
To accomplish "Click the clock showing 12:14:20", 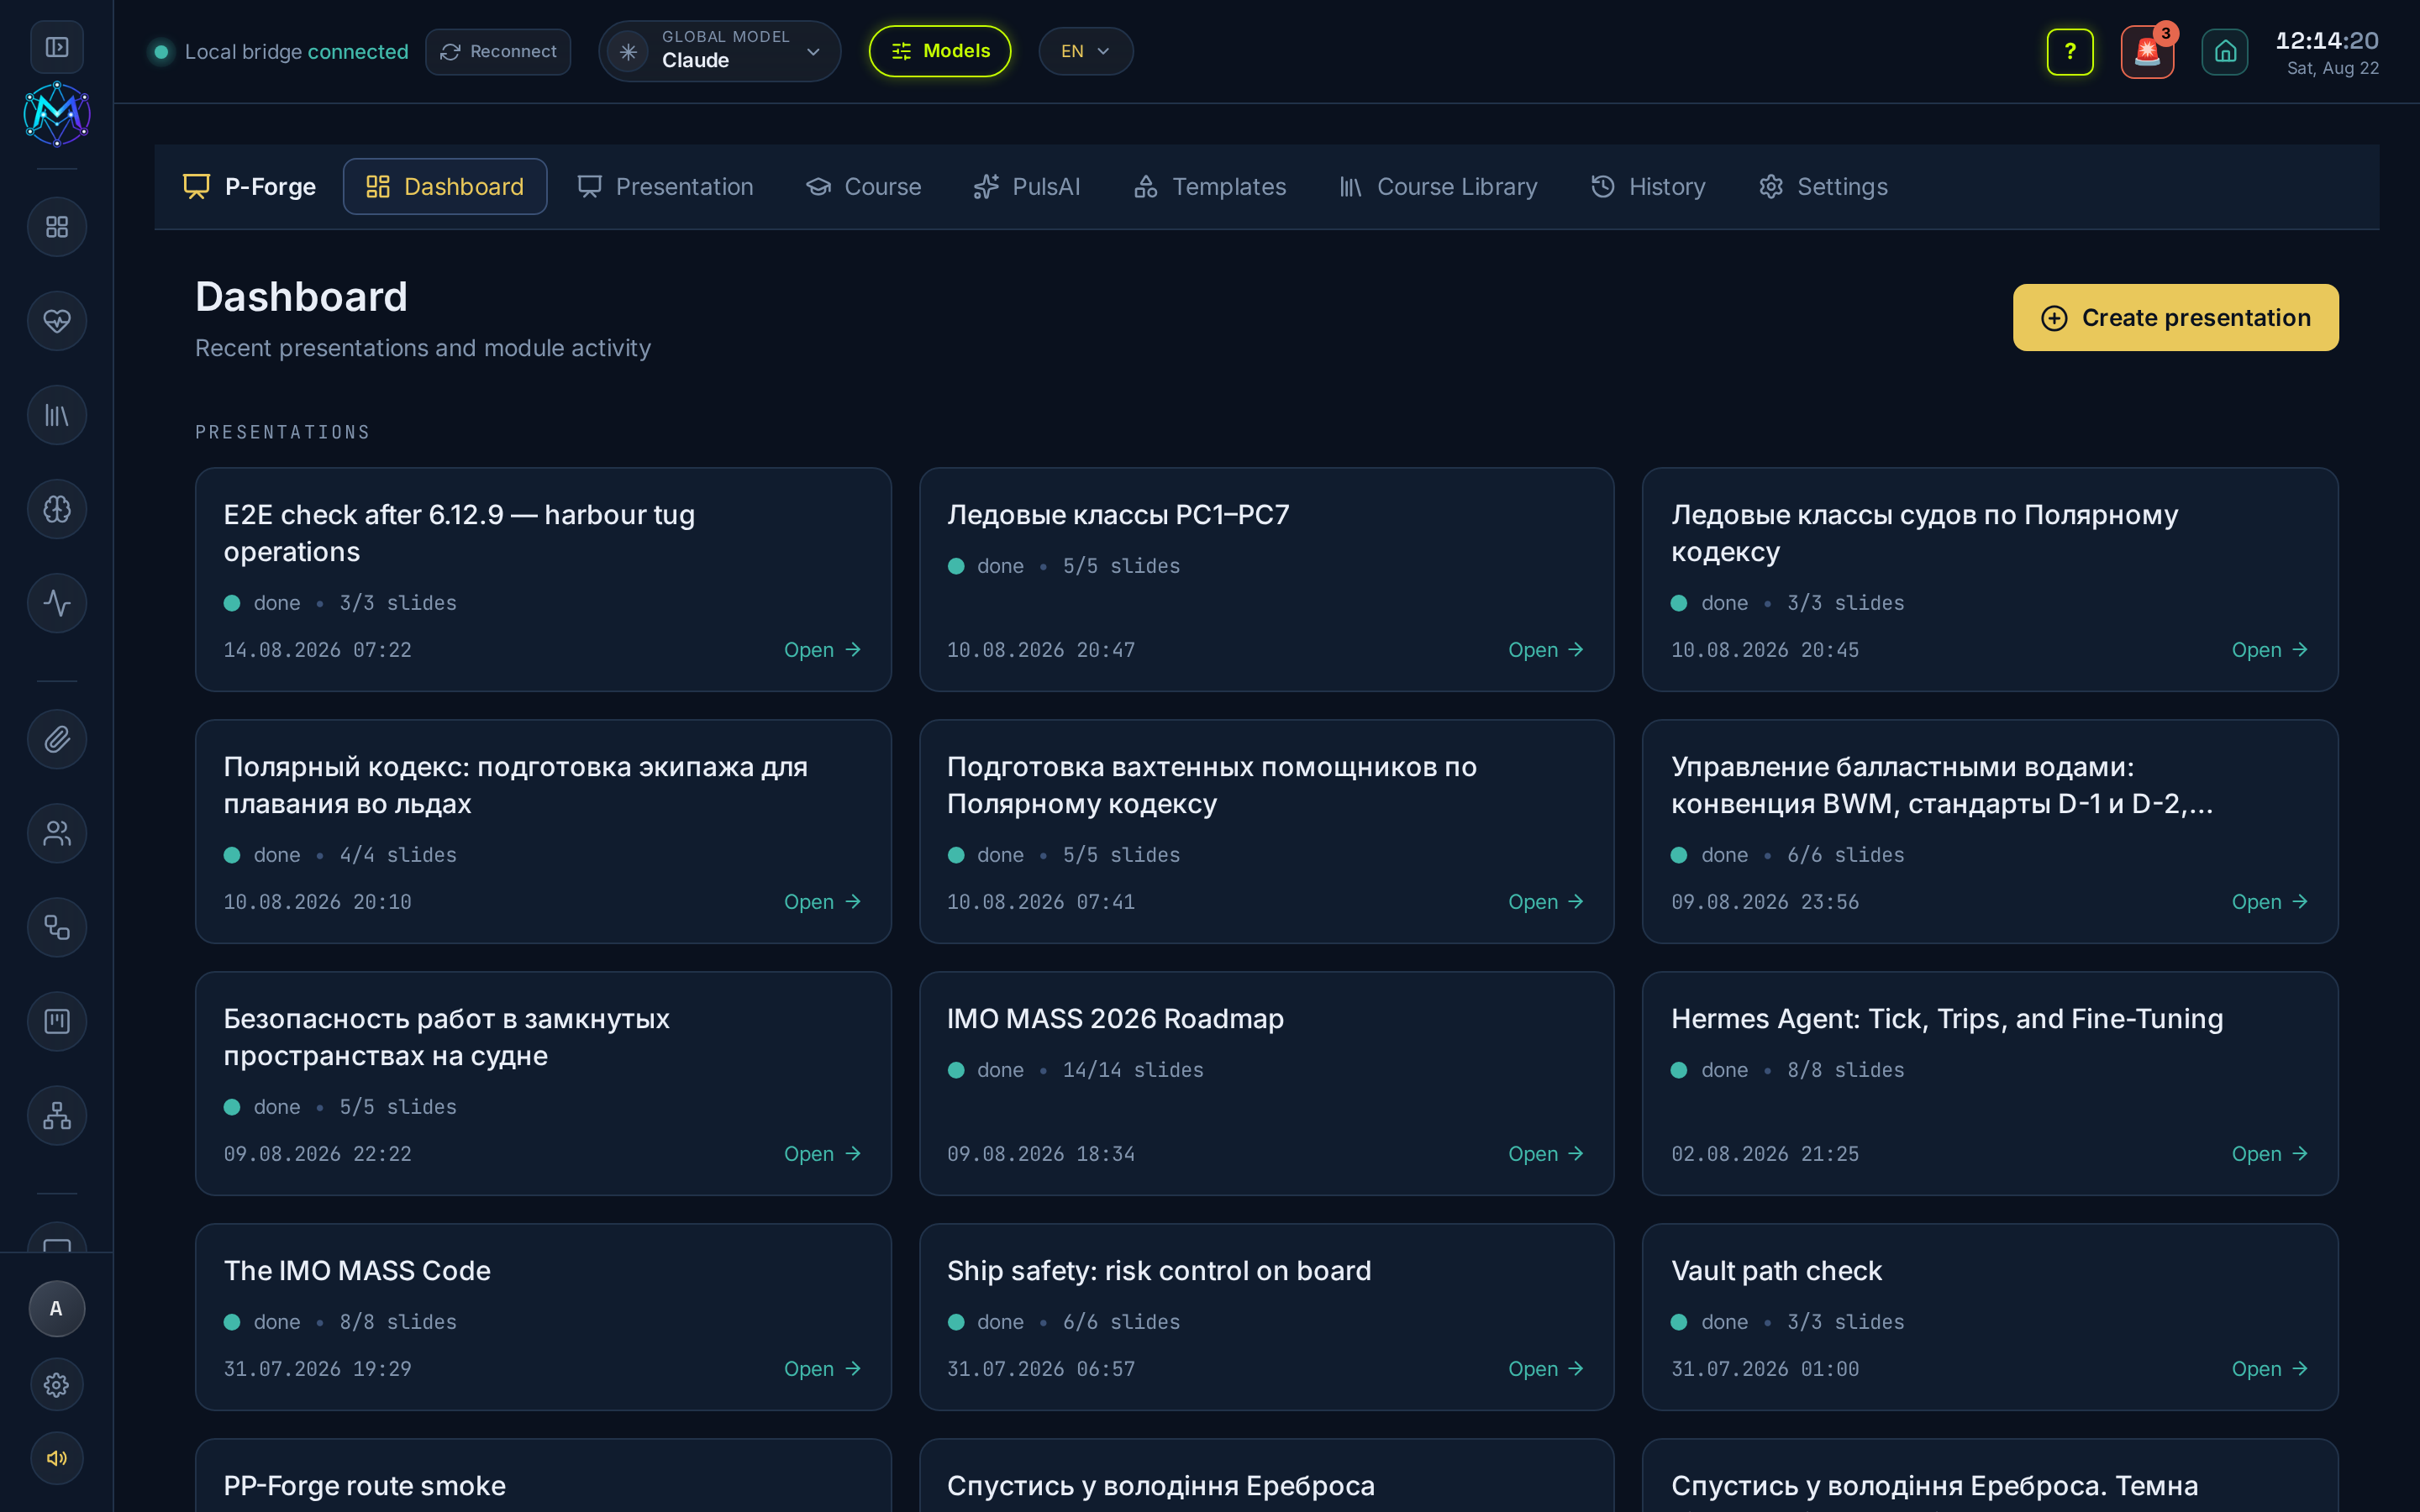I will point(2327,41).
